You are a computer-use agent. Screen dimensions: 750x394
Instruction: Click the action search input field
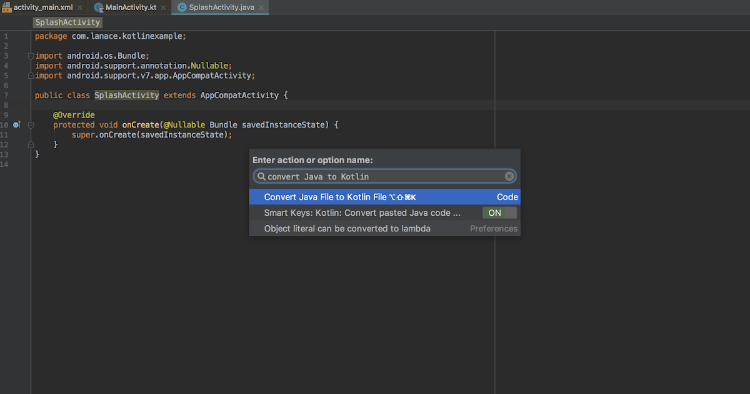(x=385, y=177)
